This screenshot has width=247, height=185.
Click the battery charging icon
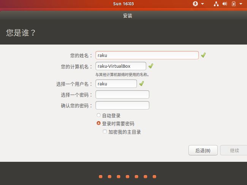[234, 4]
